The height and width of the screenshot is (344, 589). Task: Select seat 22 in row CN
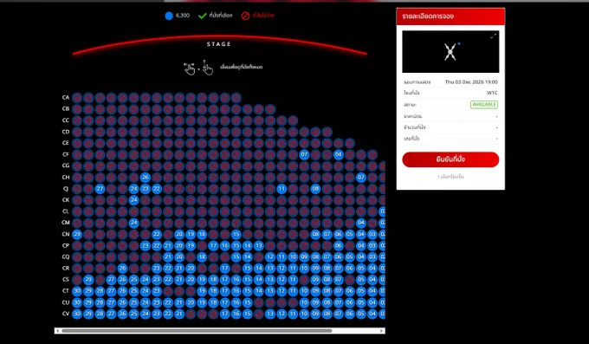click(157, 234)
